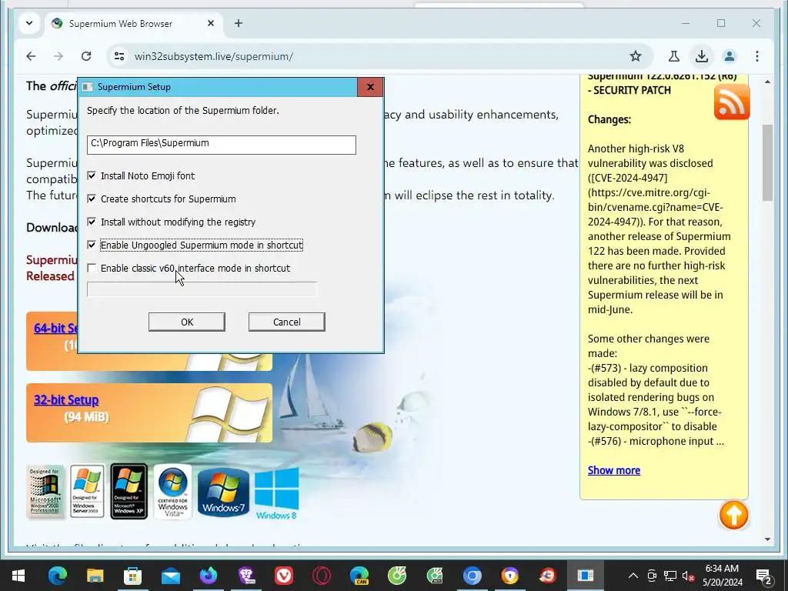This screenshot has width=788, height=591.
Task: Launch Brave Nightly from taskbar
Action: pos(246,576)
